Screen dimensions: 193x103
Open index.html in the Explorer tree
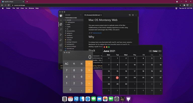[70, 38]
